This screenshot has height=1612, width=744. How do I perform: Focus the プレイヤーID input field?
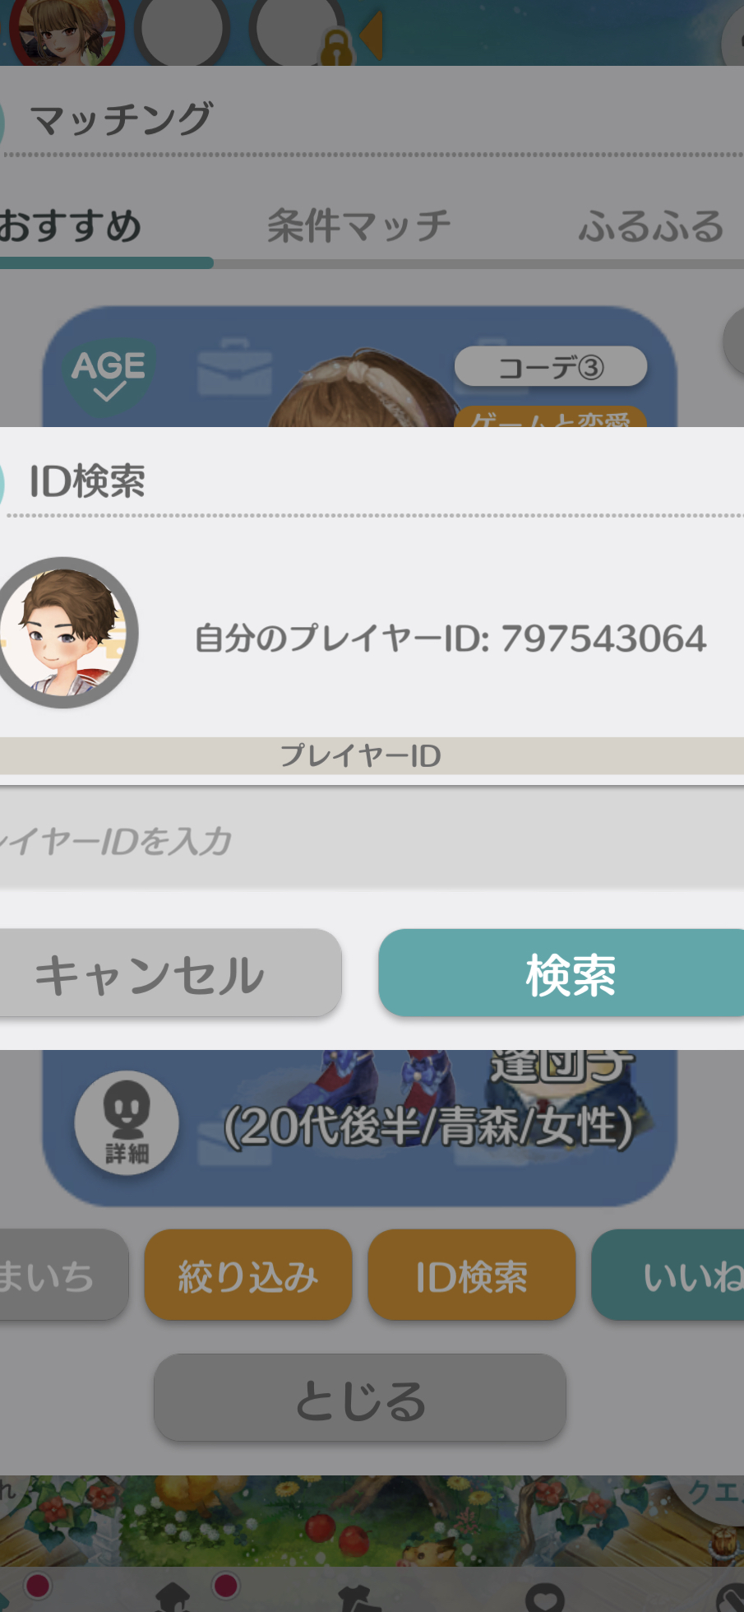pos(372,839)
